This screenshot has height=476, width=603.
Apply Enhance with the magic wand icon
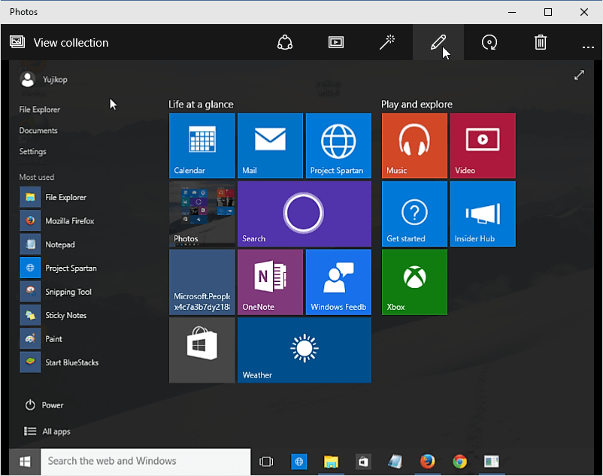(x=387, y=42)
